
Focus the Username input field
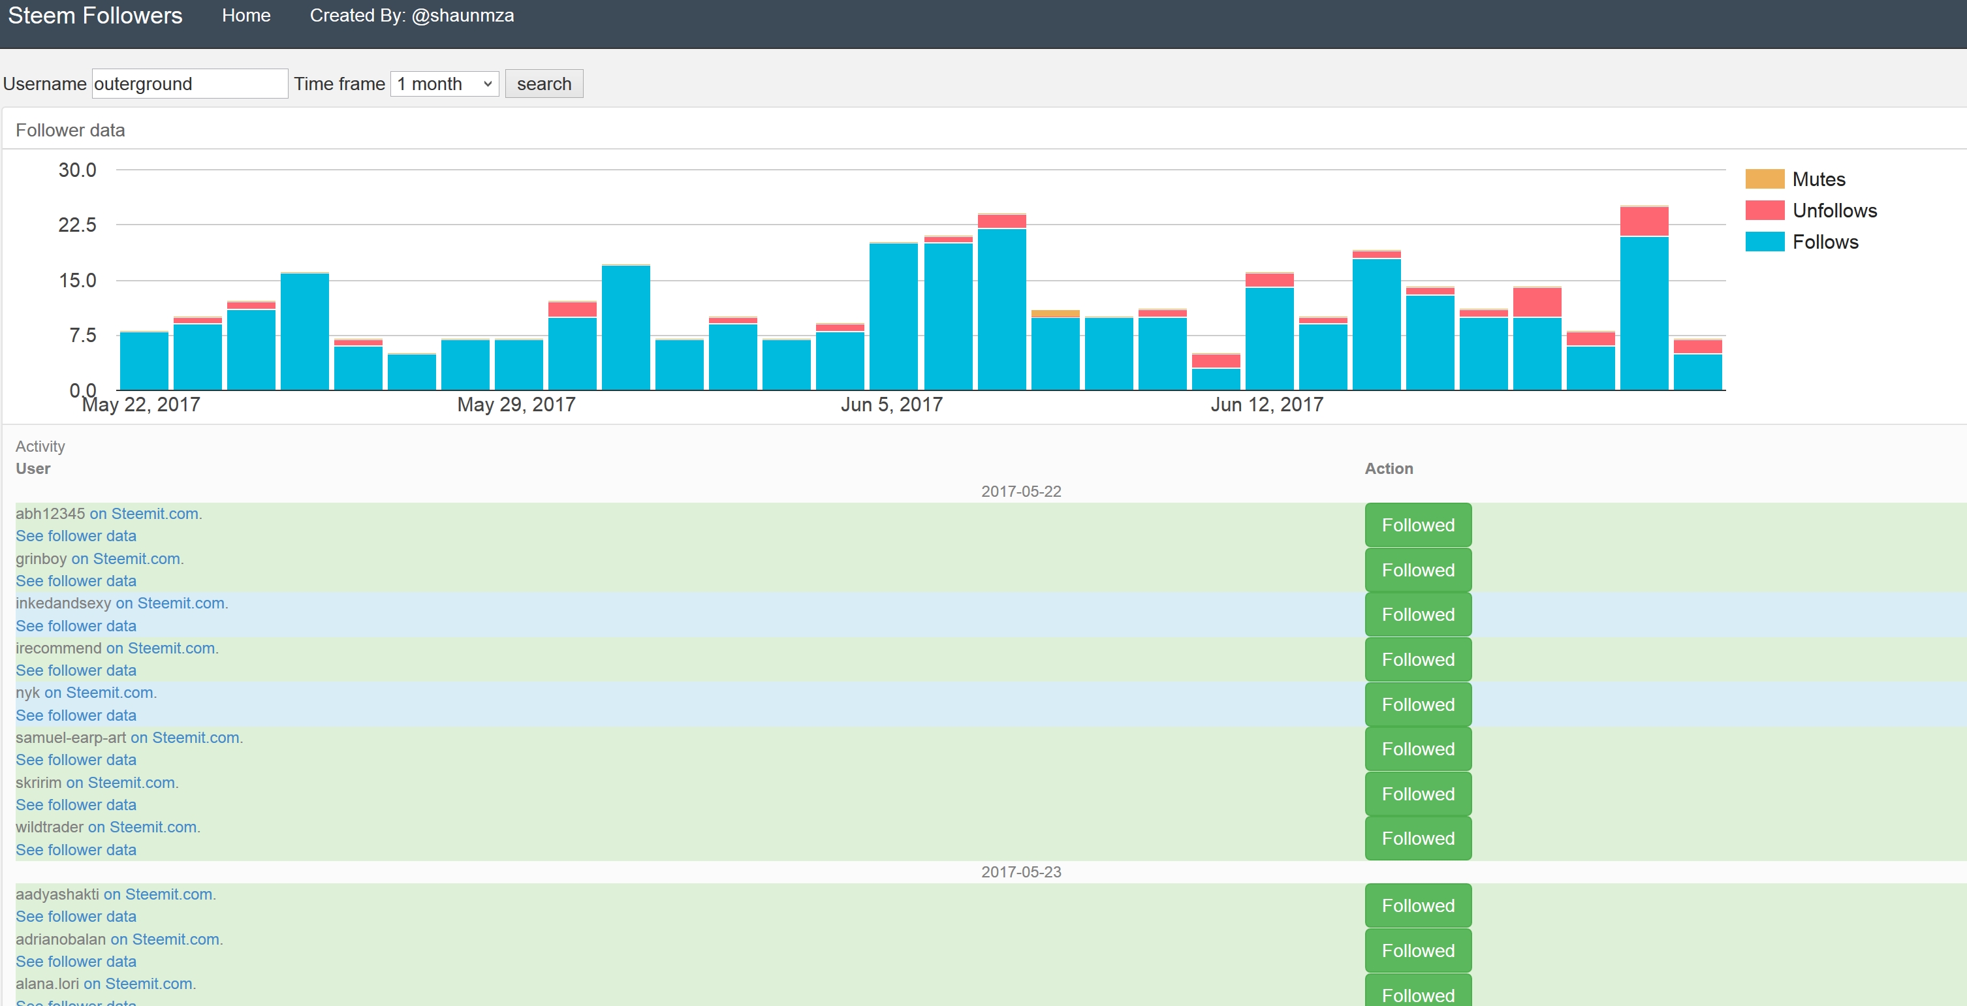[189, 84]
